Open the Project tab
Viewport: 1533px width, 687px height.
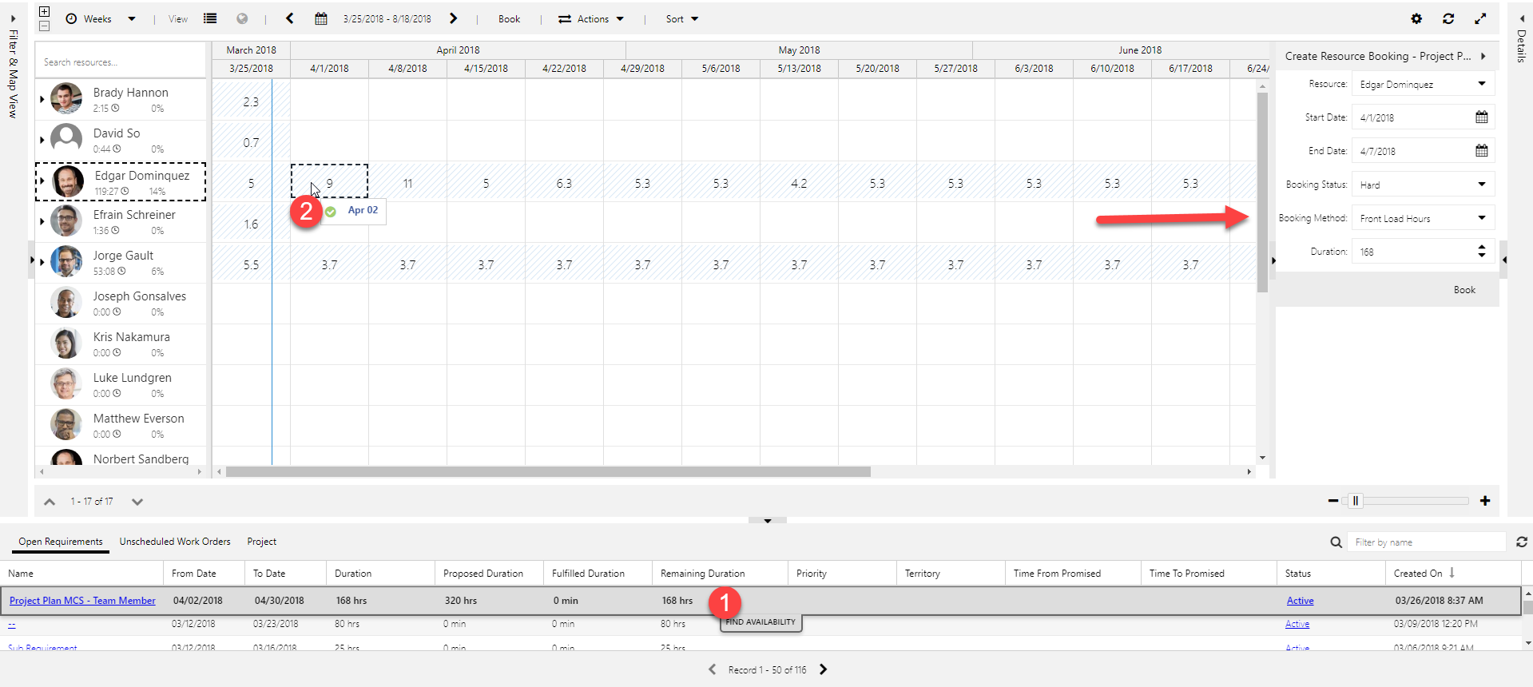tap(261, 542)
